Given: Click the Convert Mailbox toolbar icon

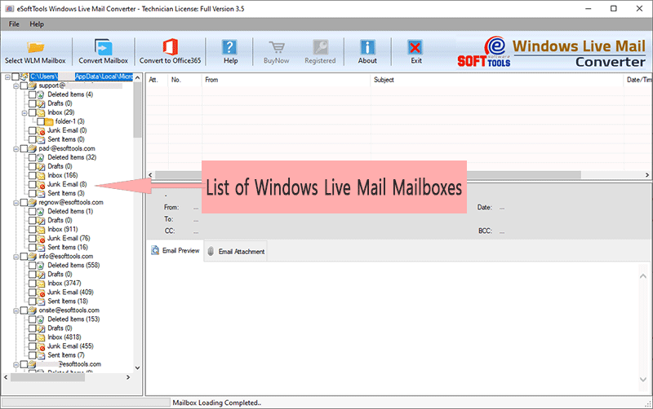Looking at the screenshot, I should [103, 47].
